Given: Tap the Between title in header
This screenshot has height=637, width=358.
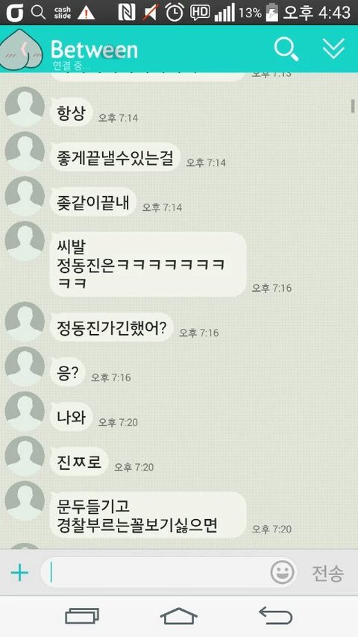Looking at the screenshot, I should coord(94,49).
